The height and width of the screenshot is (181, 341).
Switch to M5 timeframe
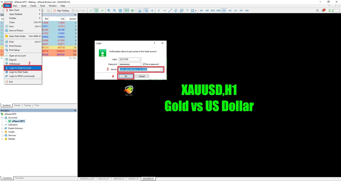pos(207,10)
